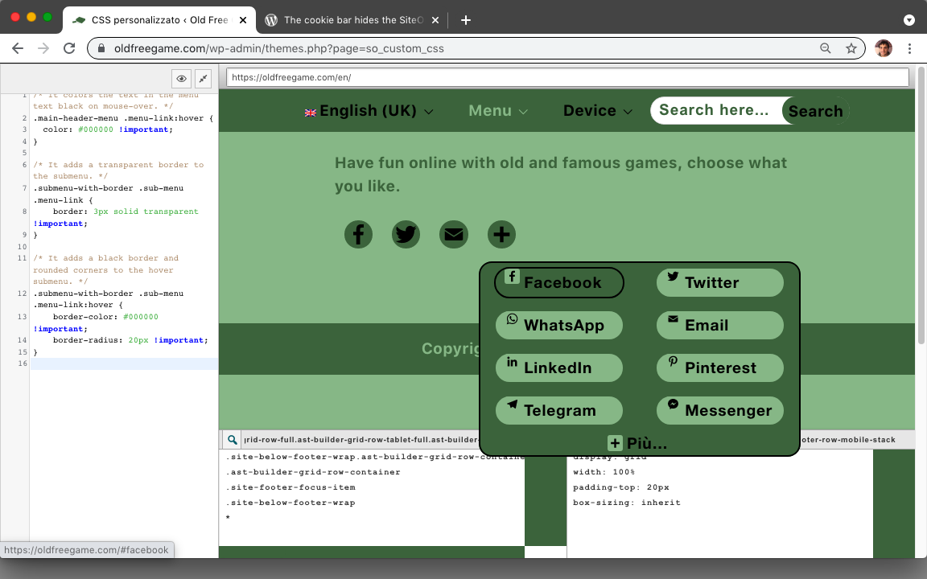Click the green Search button
Viewport: 927px width, 579px height.
click(815, 110)
